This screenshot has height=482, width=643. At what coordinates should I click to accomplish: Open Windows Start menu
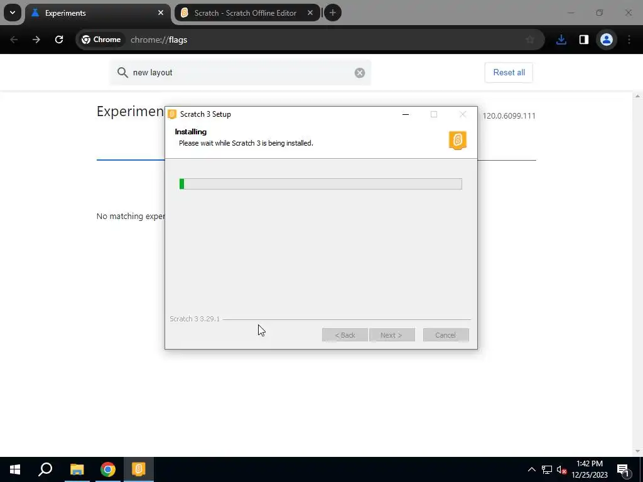click(15, 469)
